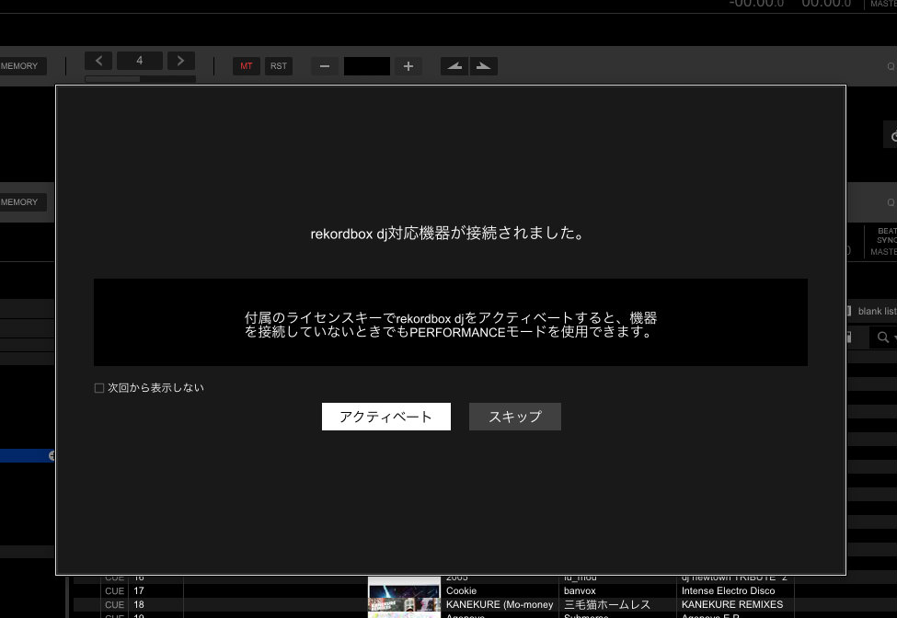Click the previous beat-loop left arrow
This screenshot has width=897, height=618.
pos(98,61)
